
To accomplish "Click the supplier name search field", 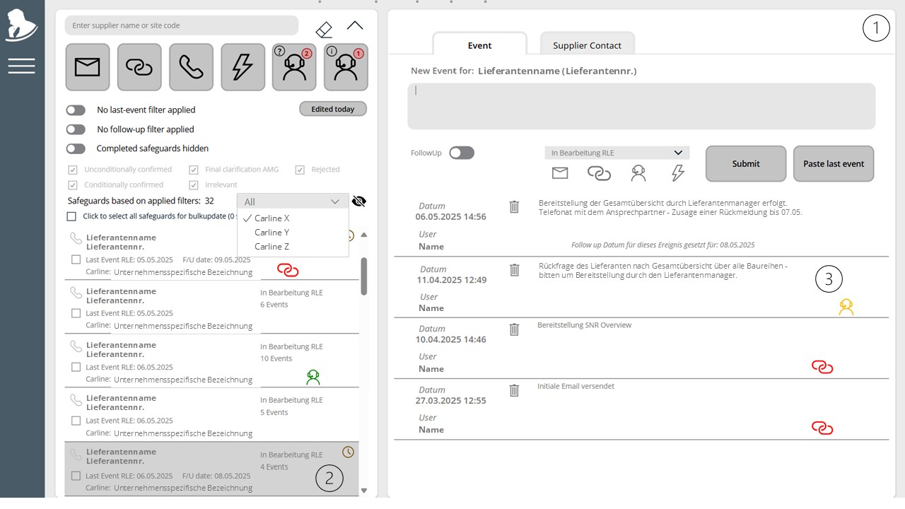I will coord(182,25).
